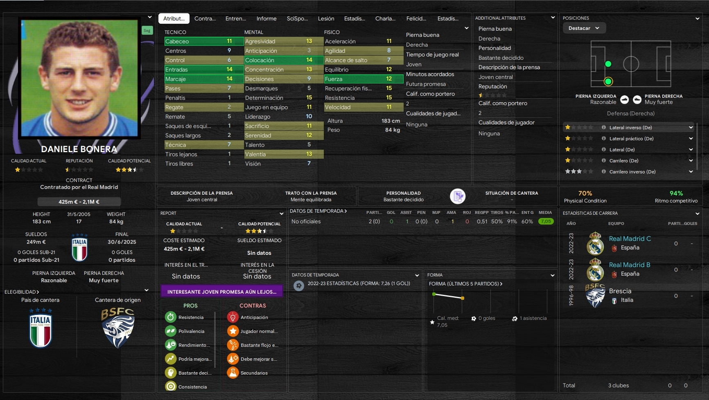Click the Rendimiento pro icon
Screen dimensions: 709x400
click(171, 345)
